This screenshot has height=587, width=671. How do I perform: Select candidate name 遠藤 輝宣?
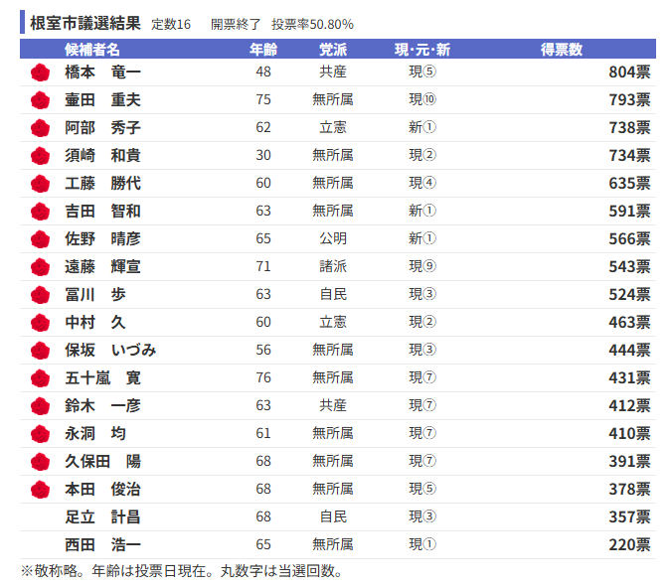(x=102, y=266)
